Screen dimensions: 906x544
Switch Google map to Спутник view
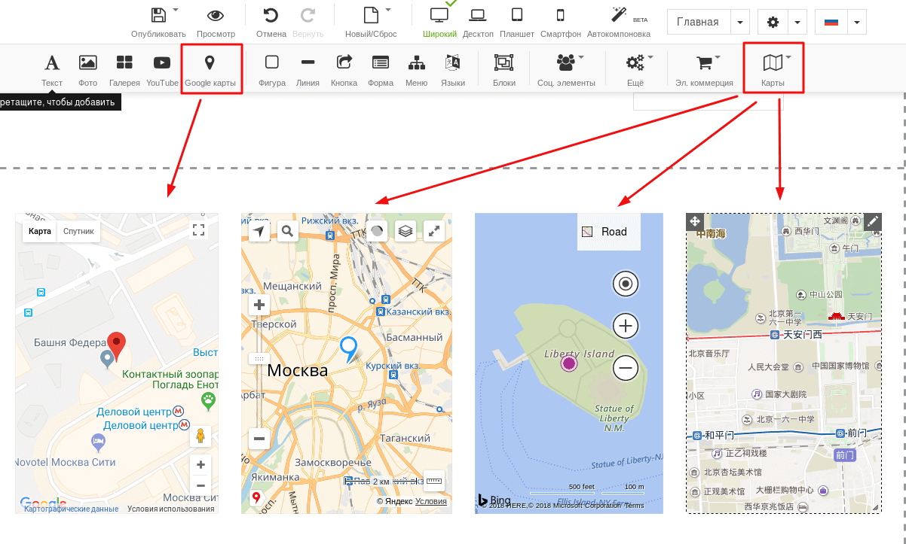point(78,231)
